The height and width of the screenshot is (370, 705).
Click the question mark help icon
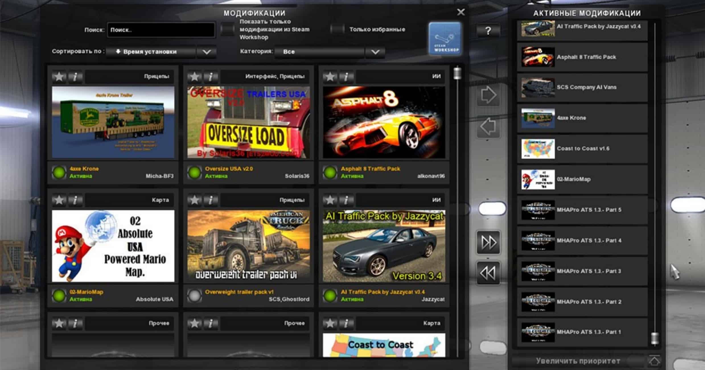click(488, 30)
